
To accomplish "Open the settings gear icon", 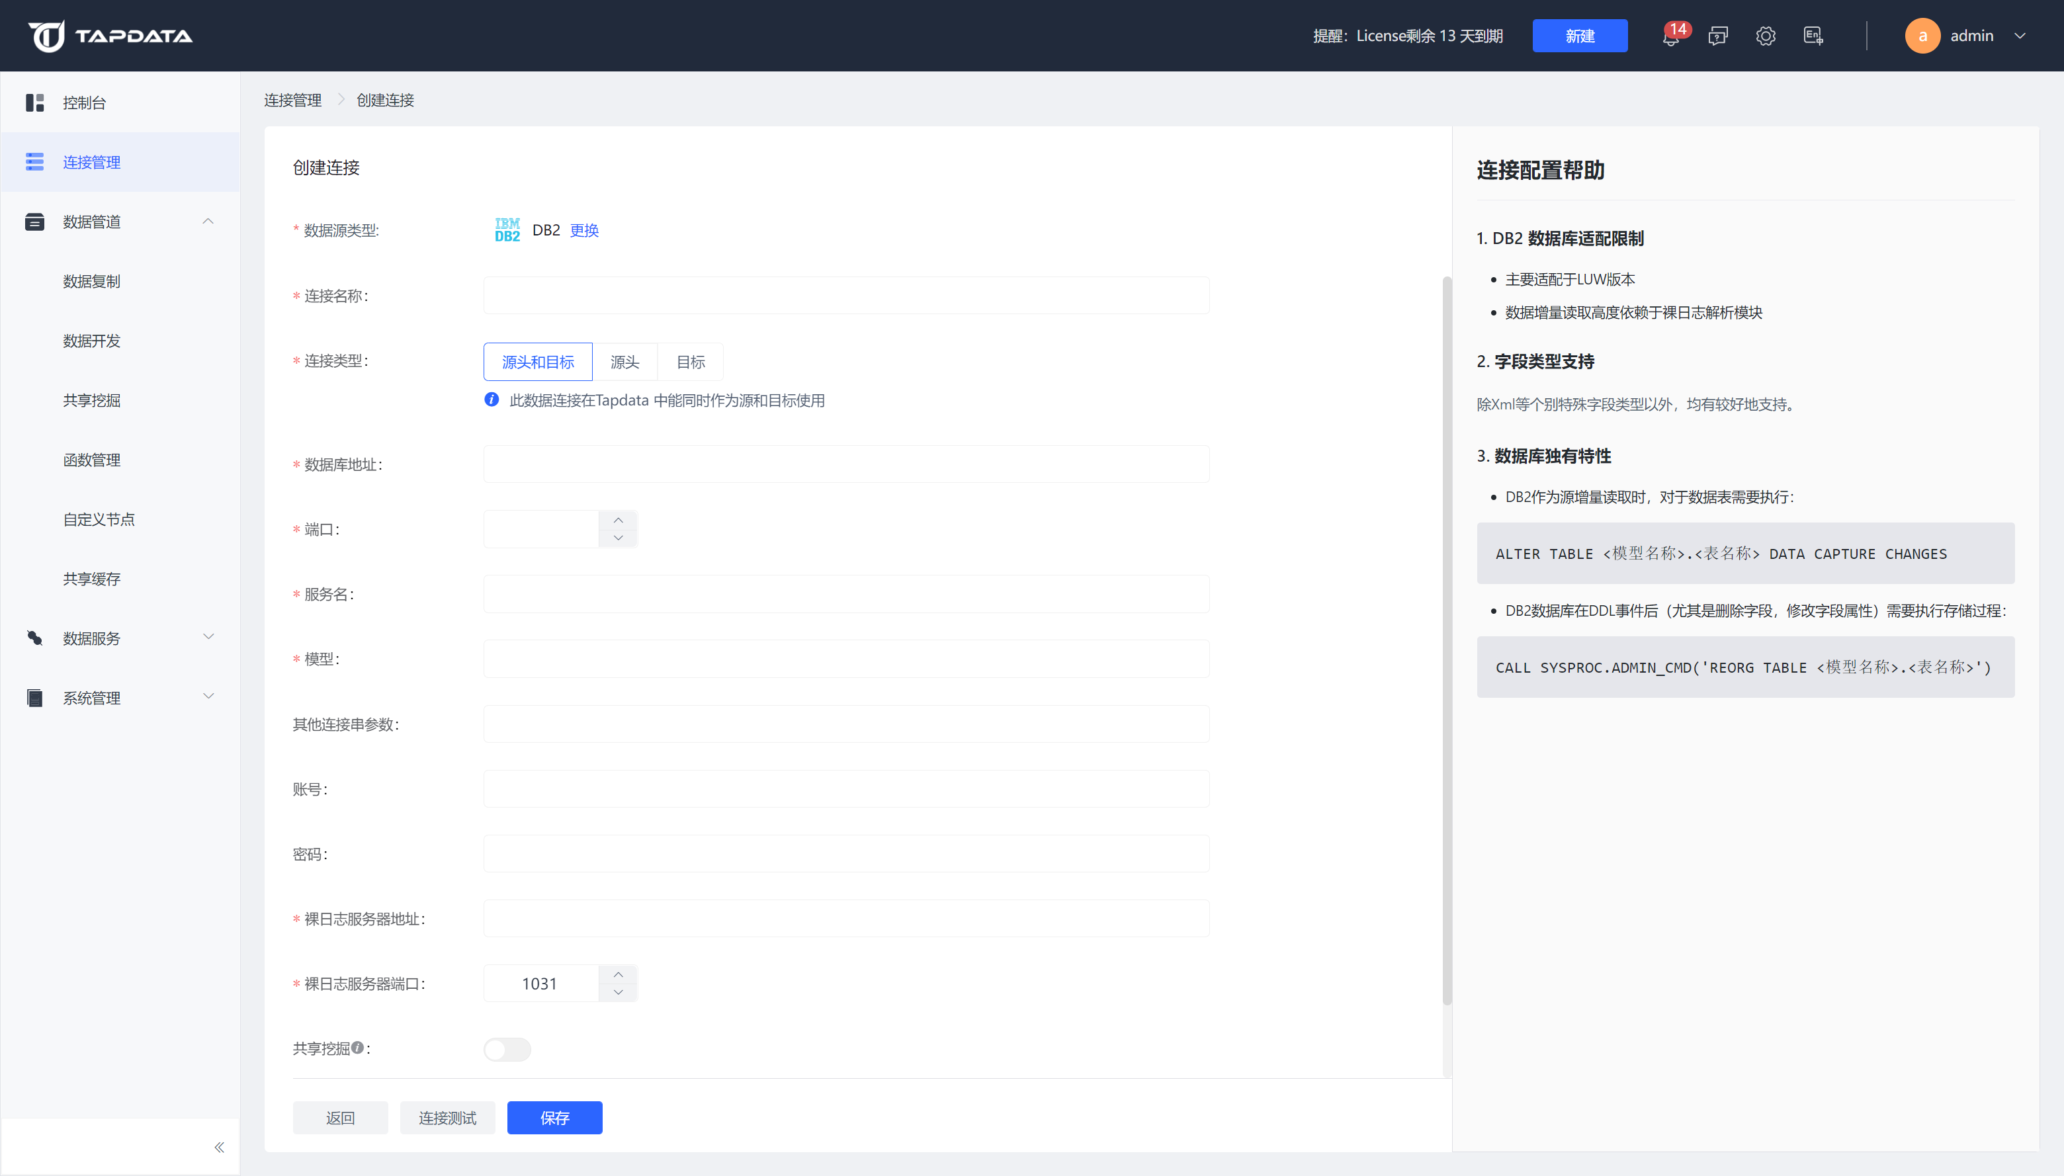I will point(1765,36).
